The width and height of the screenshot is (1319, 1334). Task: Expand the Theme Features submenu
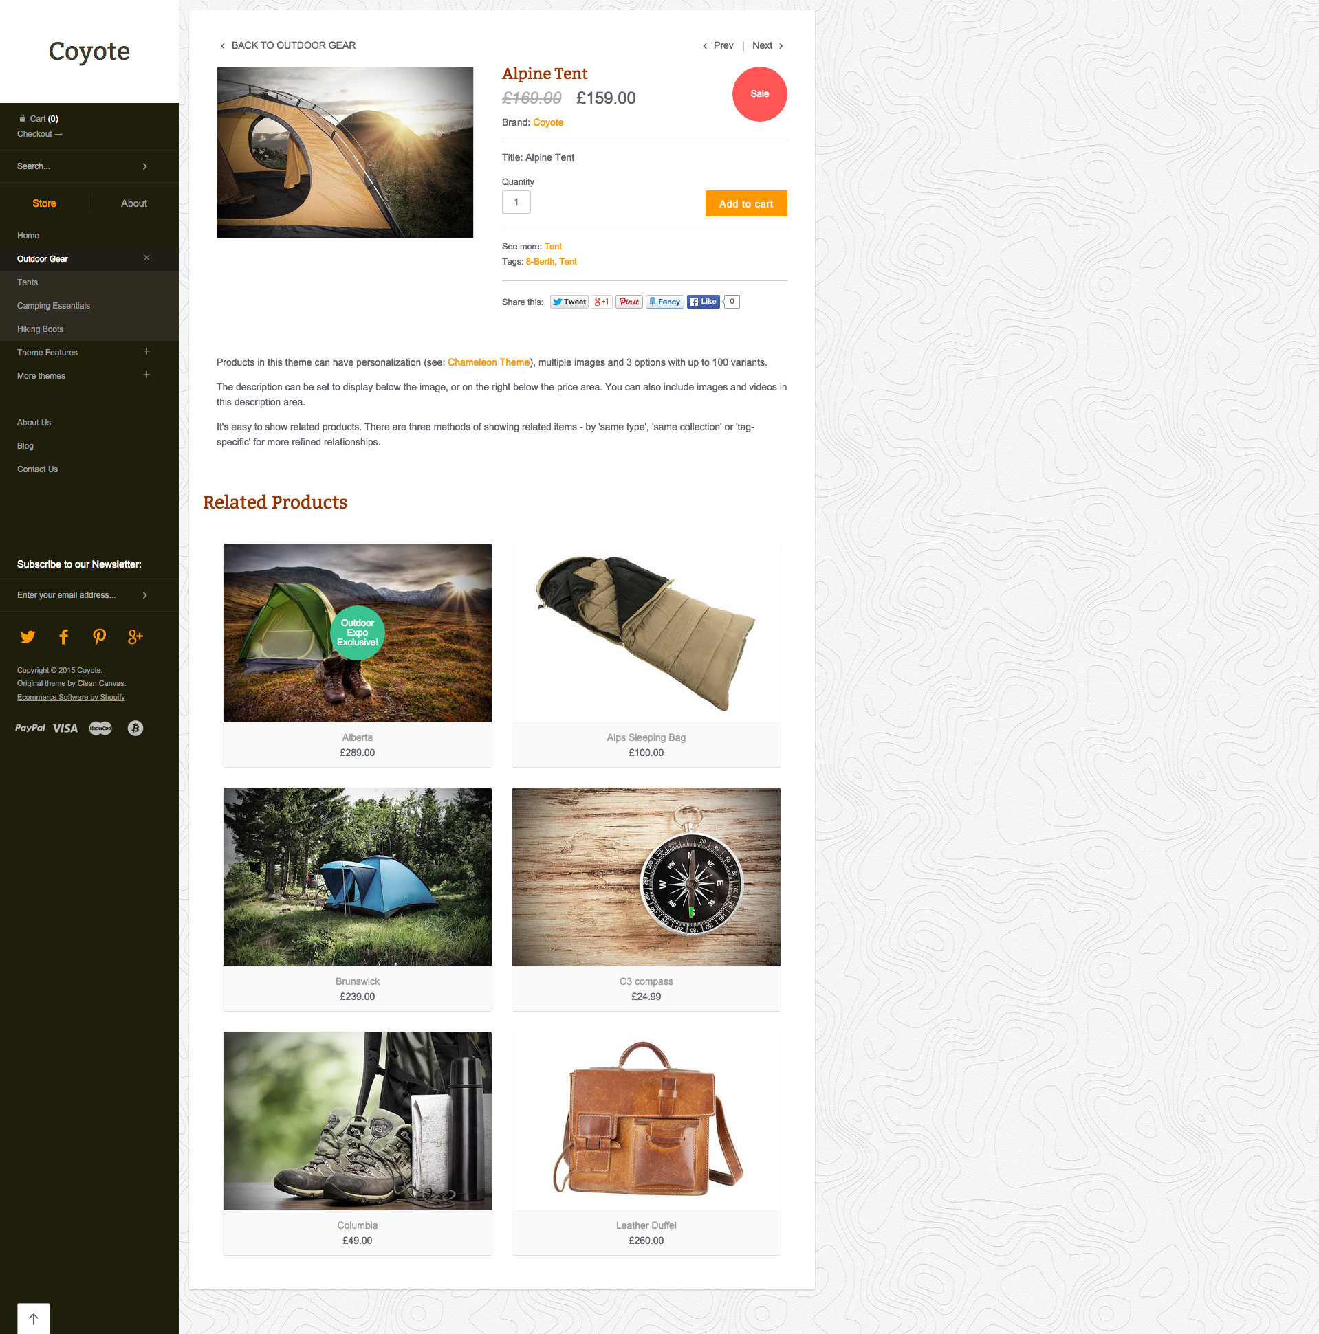(146, 351)
